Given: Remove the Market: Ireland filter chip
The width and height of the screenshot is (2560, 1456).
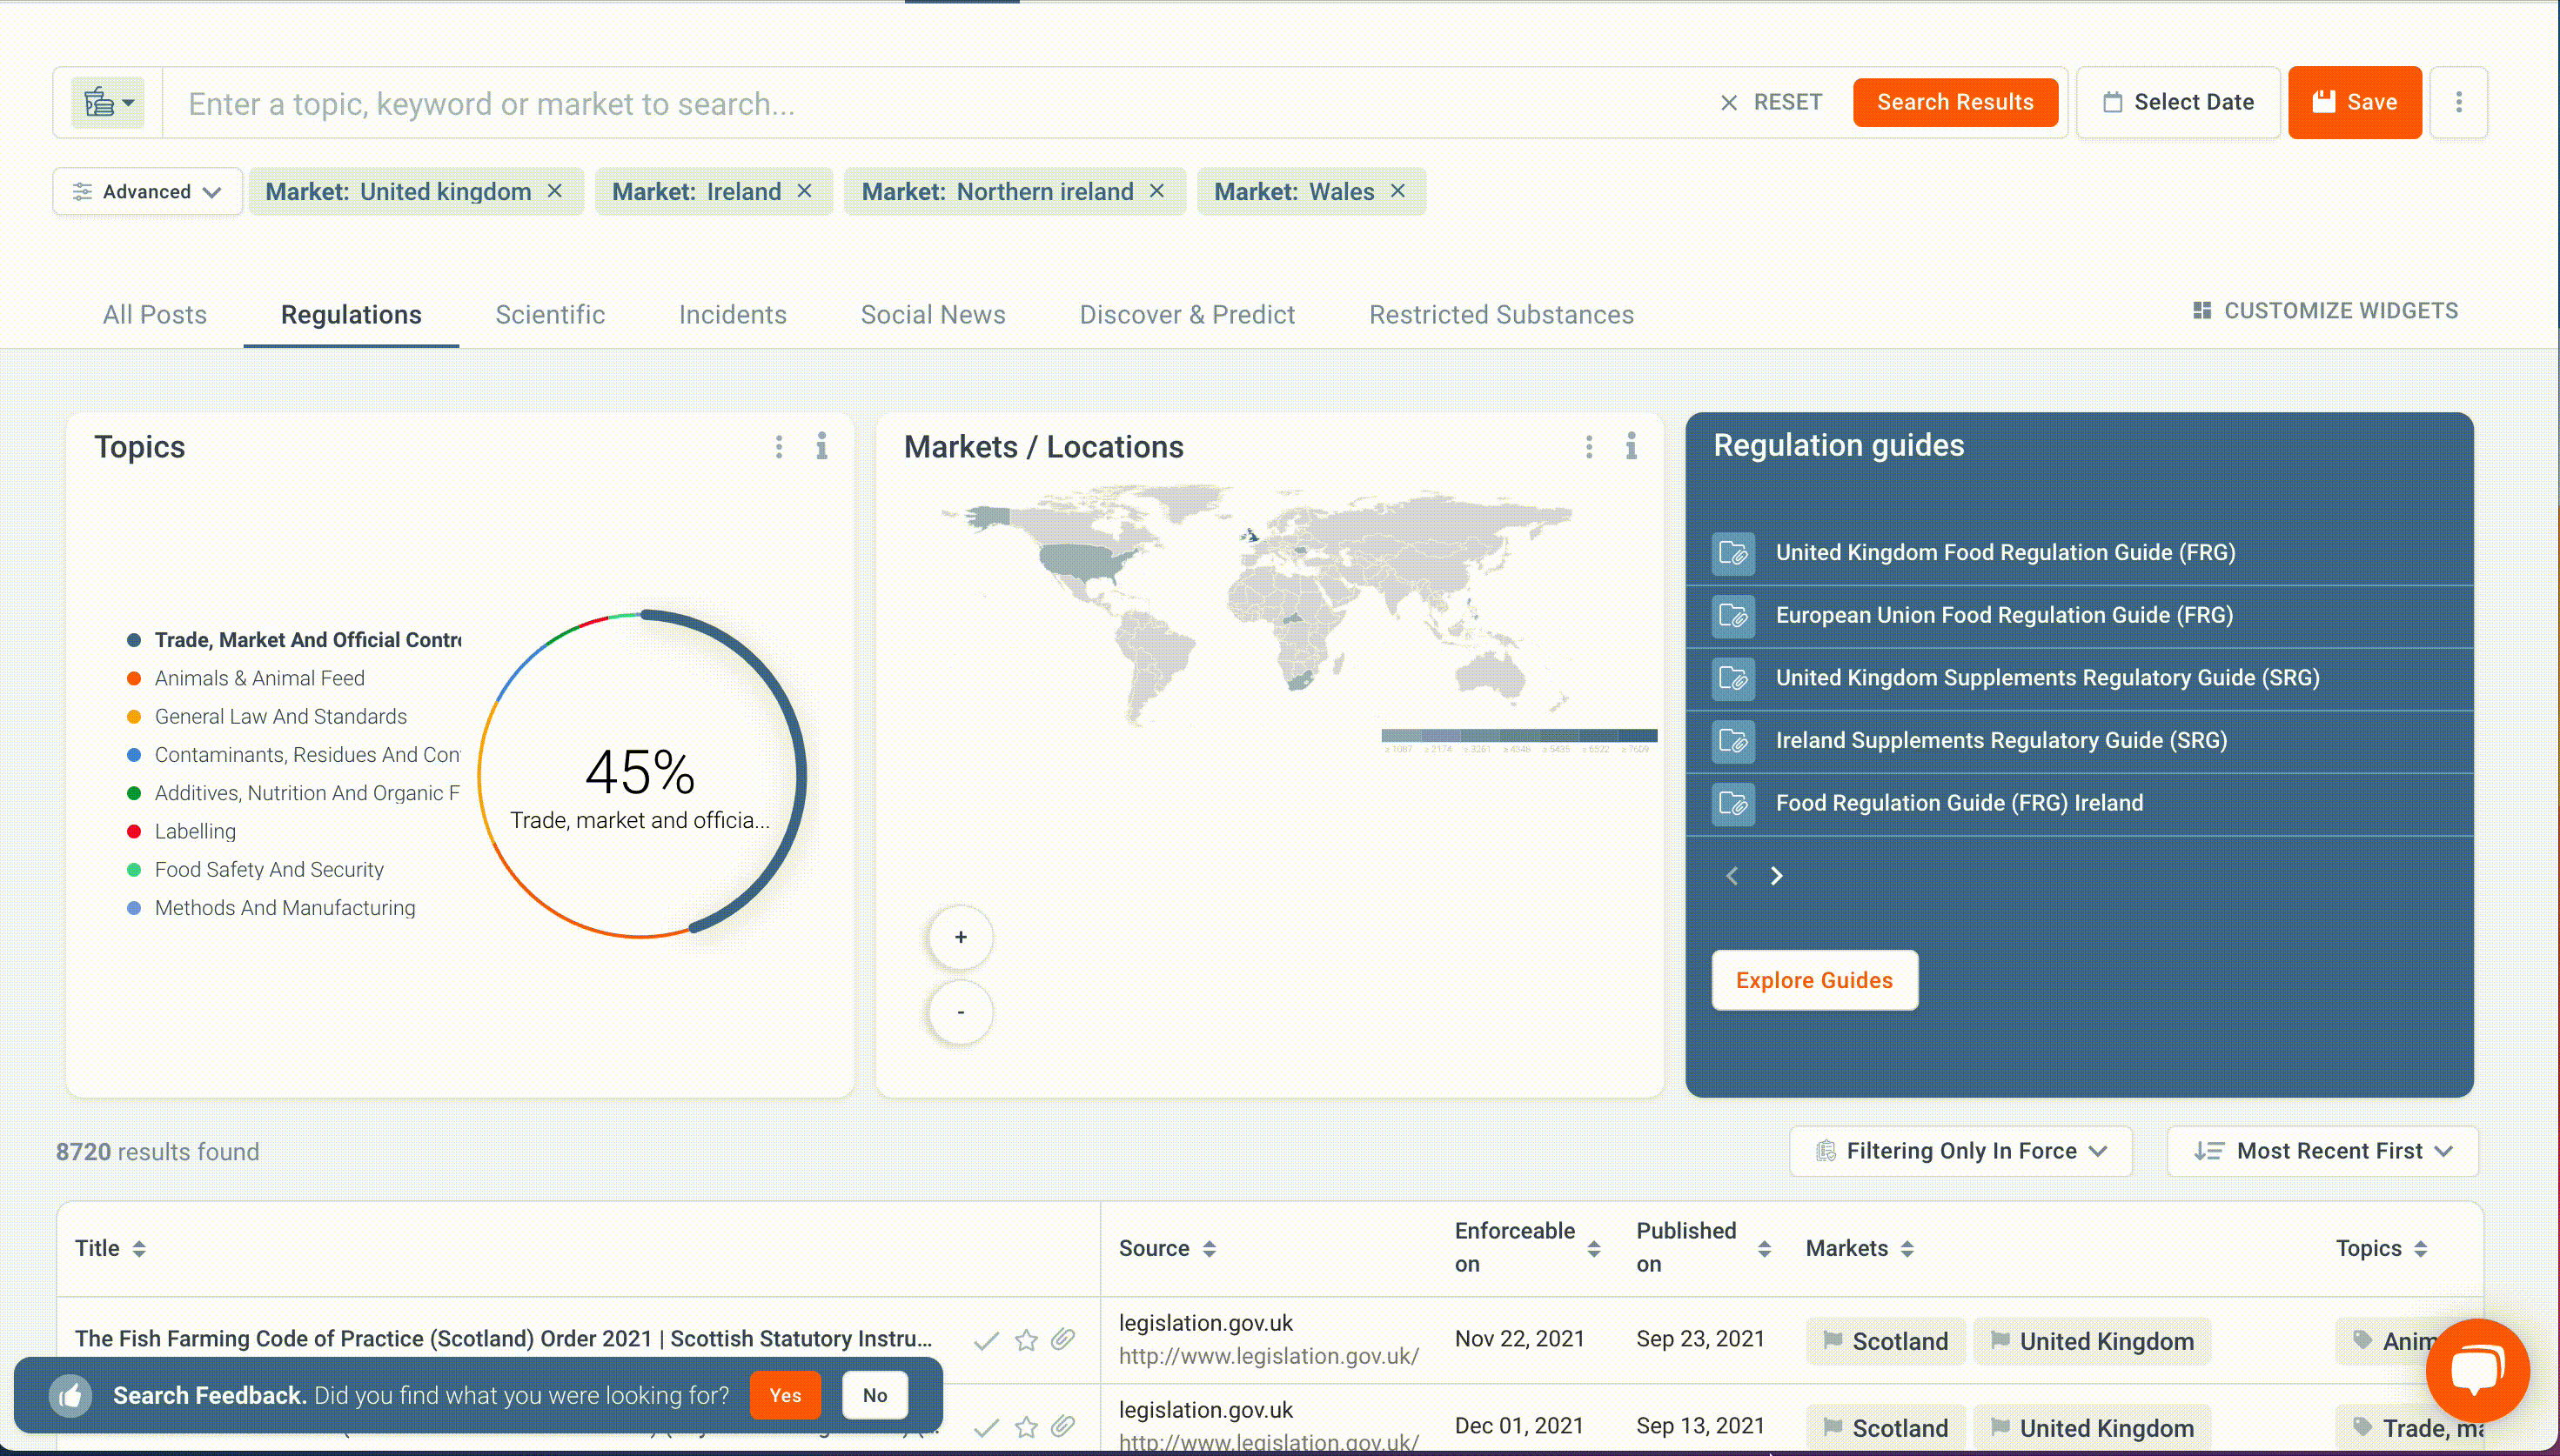Looking at the screenshot, I should click(x=804, y=191).
